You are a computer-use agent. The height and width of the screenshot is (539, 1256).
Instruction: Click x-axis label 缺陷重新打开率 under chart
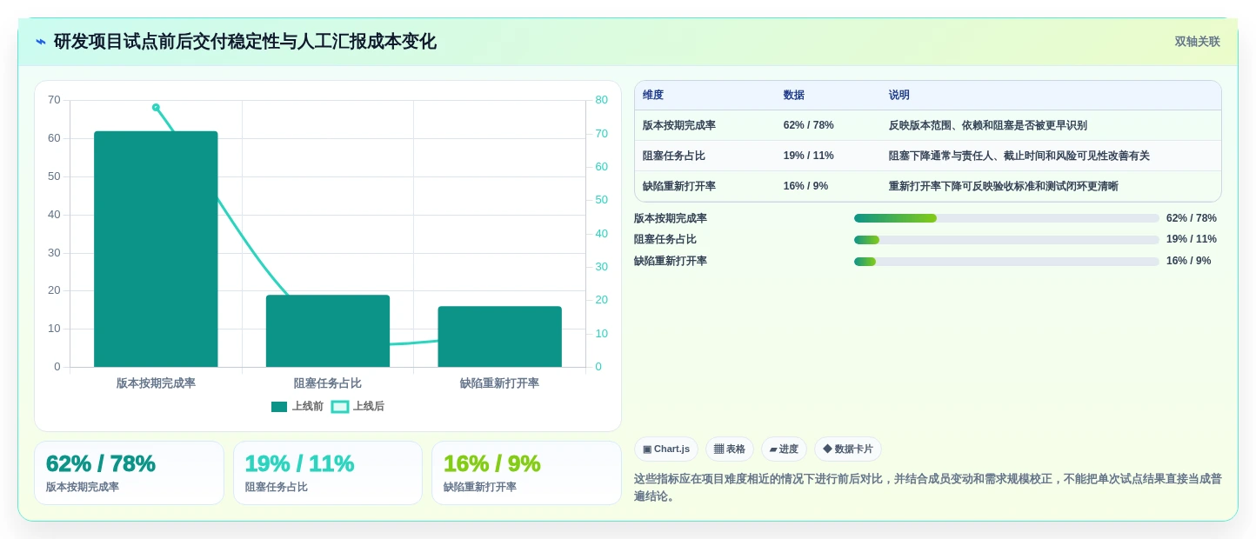click(x=499, y=383)
